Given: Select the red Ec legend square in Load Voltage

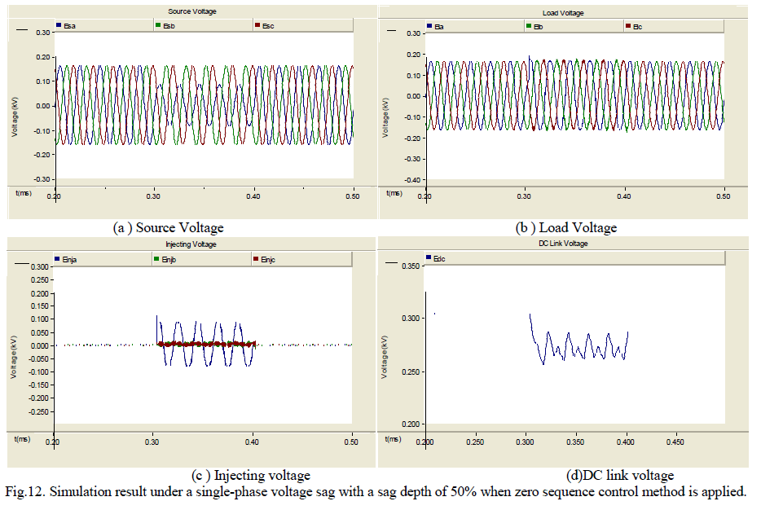Looking at the screenshot, I should 628,26.
